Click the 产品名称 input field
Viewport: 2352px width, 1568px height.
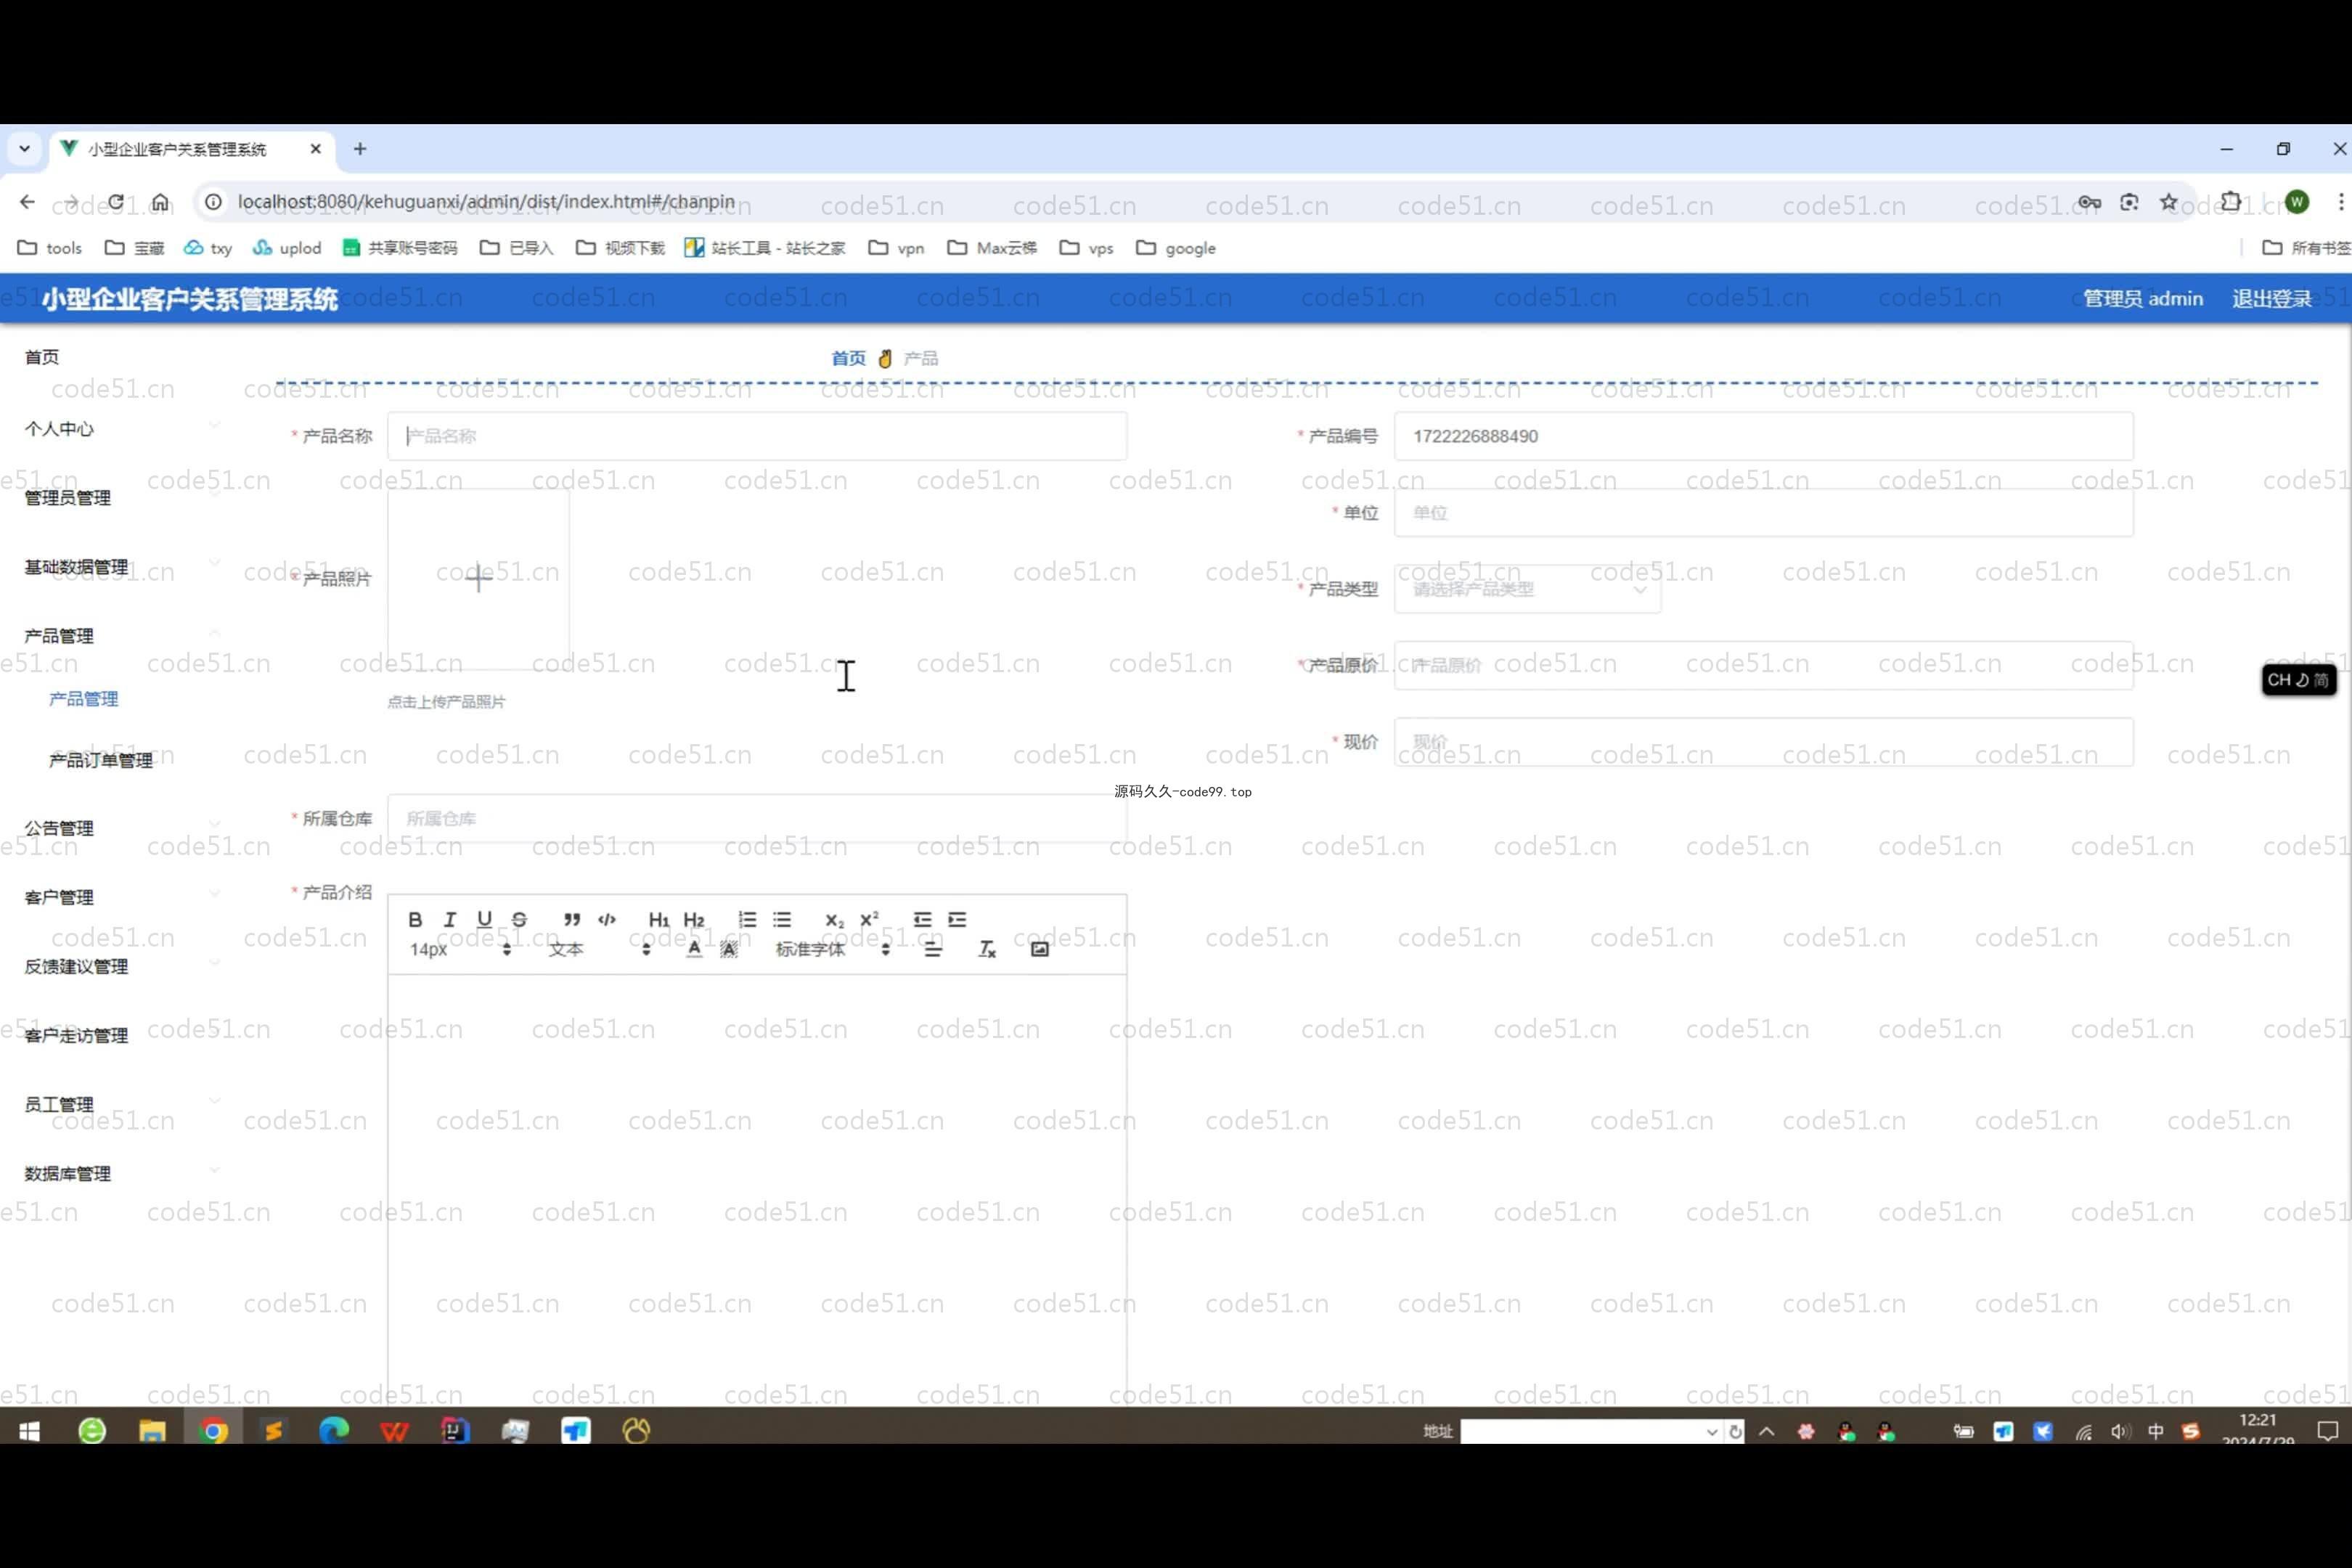(757, 436)
